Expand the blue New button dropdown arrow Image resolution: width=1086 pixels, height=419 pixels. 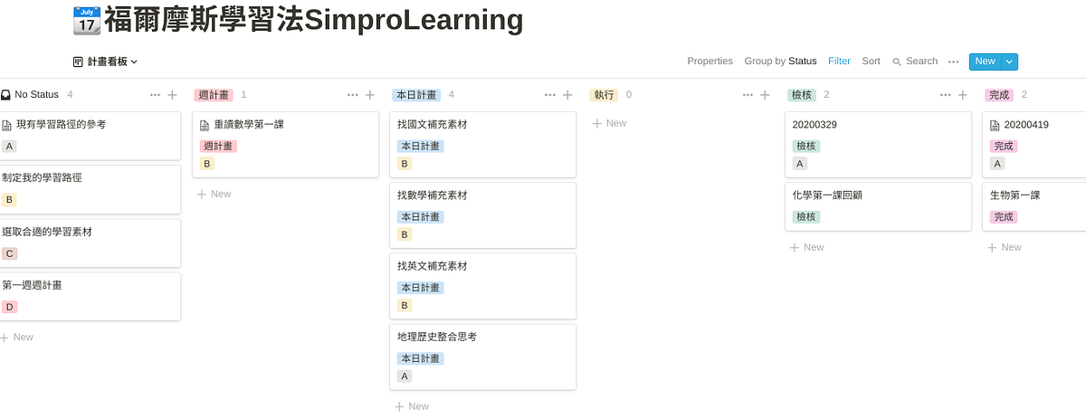(1010, 62)
